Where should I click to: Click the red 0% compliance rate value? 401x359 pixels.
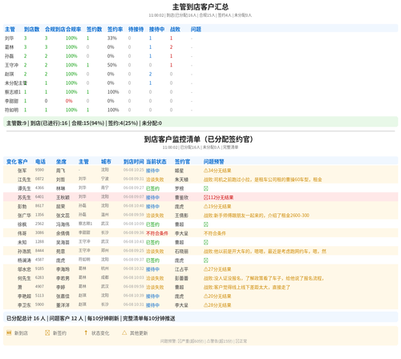69,101
